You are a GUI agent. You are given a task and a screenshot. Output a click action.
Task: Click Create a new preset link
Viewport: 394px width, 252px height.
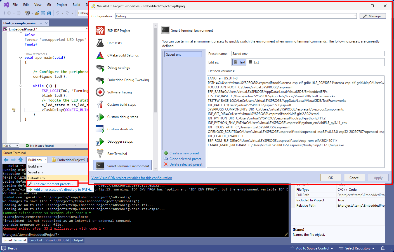[184, 153]
